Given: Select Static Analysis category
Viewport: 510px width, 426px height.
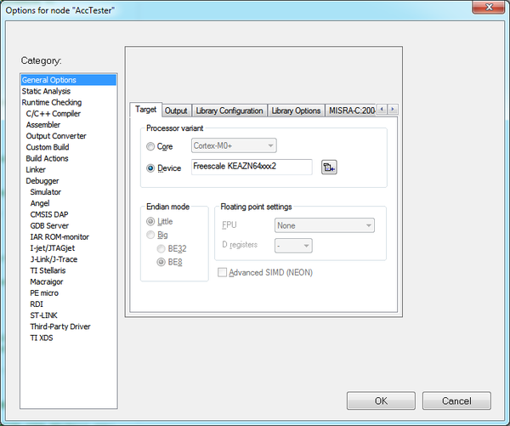Looking at the screenshot, I should 46,91.
